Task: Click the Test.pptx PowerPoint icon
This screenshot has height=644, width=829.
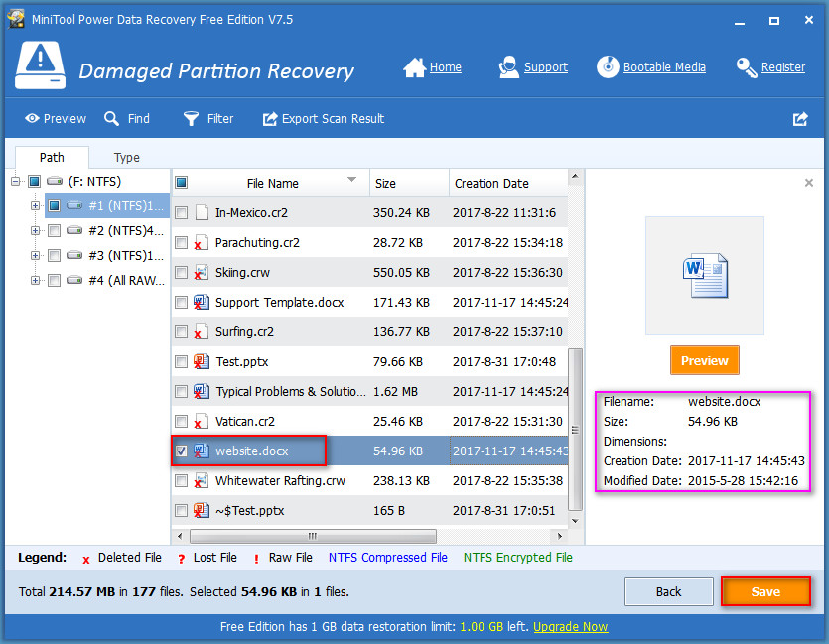Action: (201, 362)
